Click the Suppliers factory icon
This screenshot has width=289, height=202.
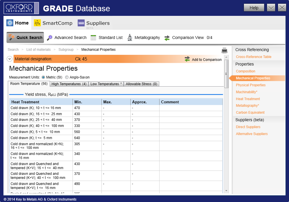[x=81, y=23]
